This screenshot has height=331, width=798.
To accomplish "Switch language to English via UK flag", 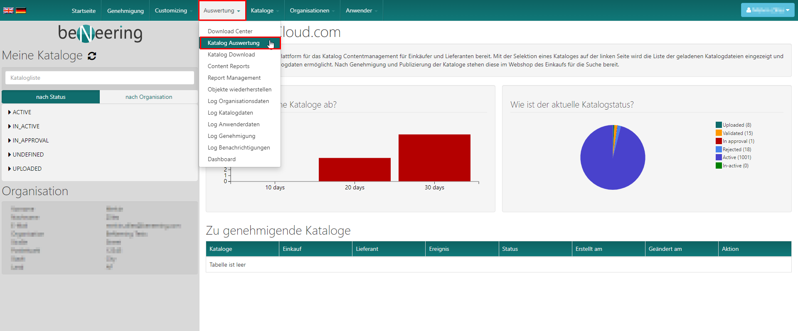I will point(8,10).
